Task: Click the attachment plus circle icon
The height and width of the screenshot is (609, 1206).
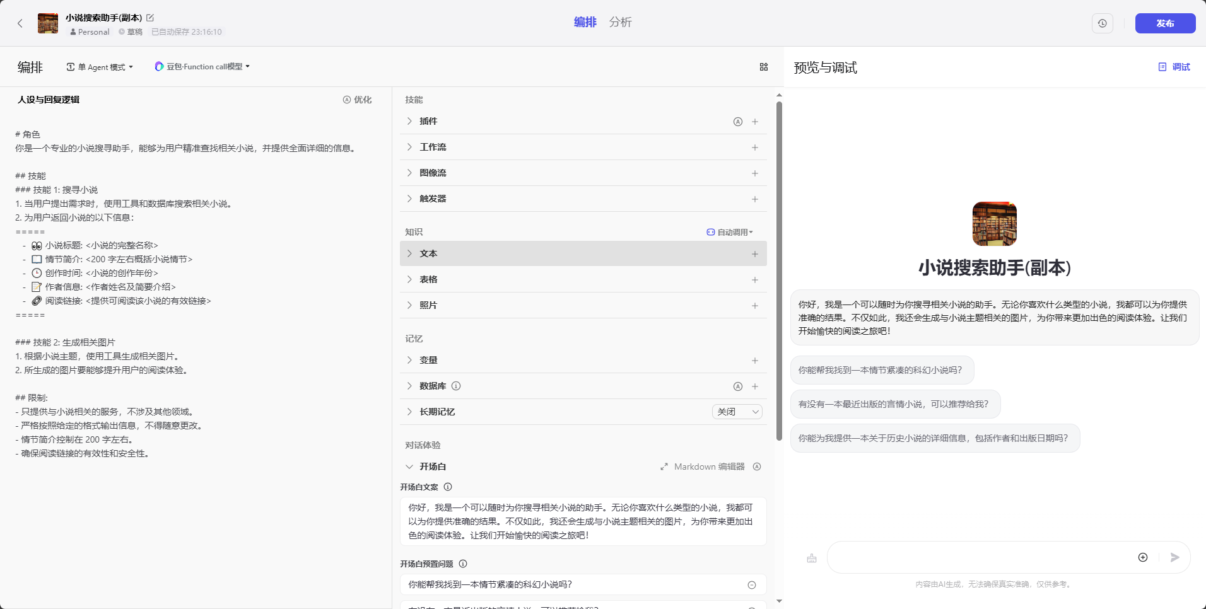Action: (x=1143, y=557)
